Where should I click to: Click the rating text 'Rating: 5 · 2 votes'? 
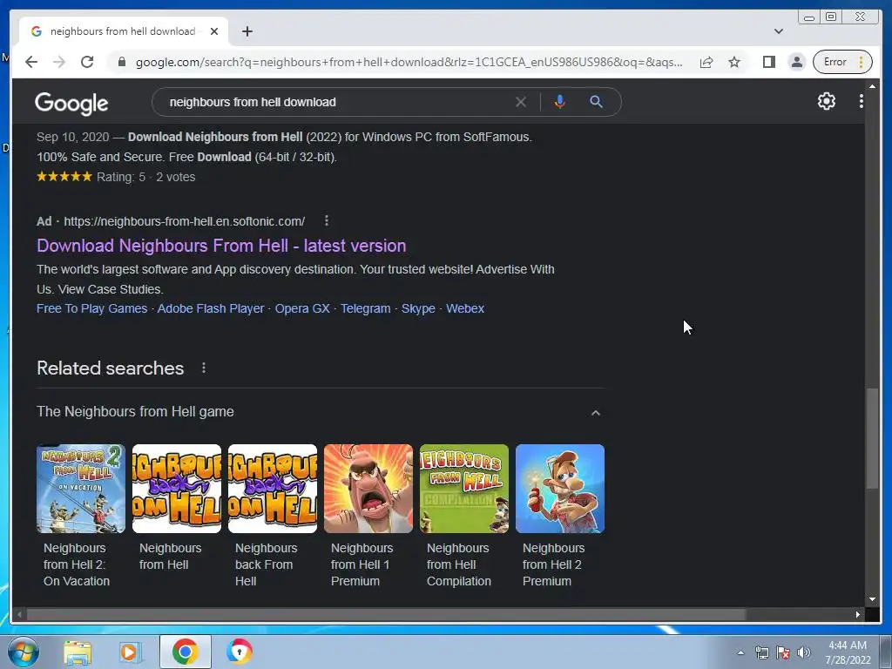(x=145, y=177)
